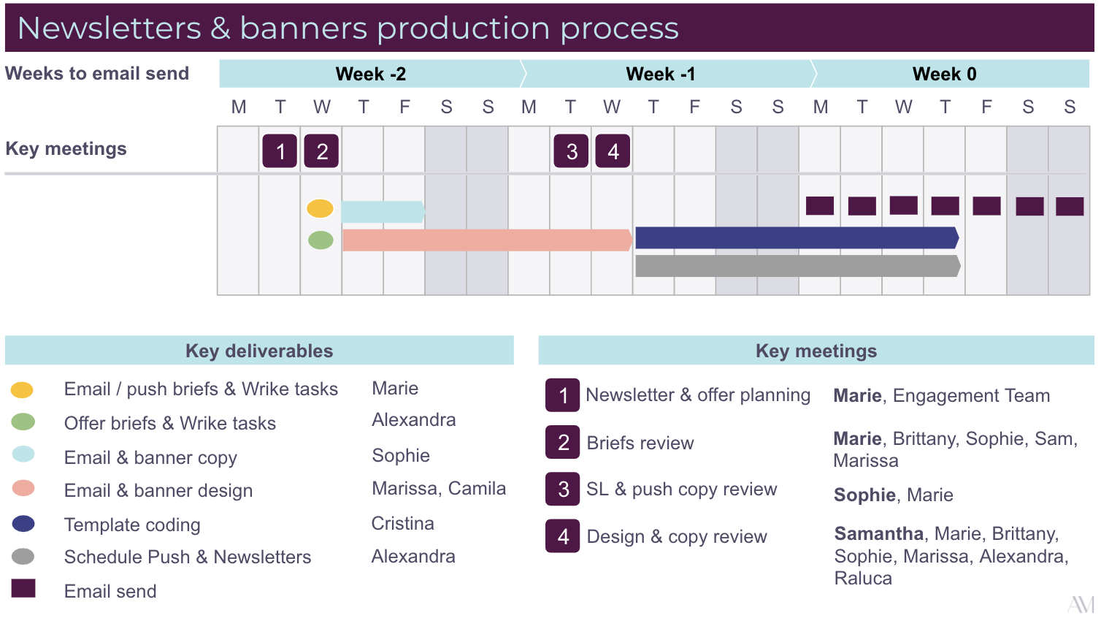Select meeting marker 3 in the timeline
This screenshot has width=1101, height=621.
[x=571, y=151]
